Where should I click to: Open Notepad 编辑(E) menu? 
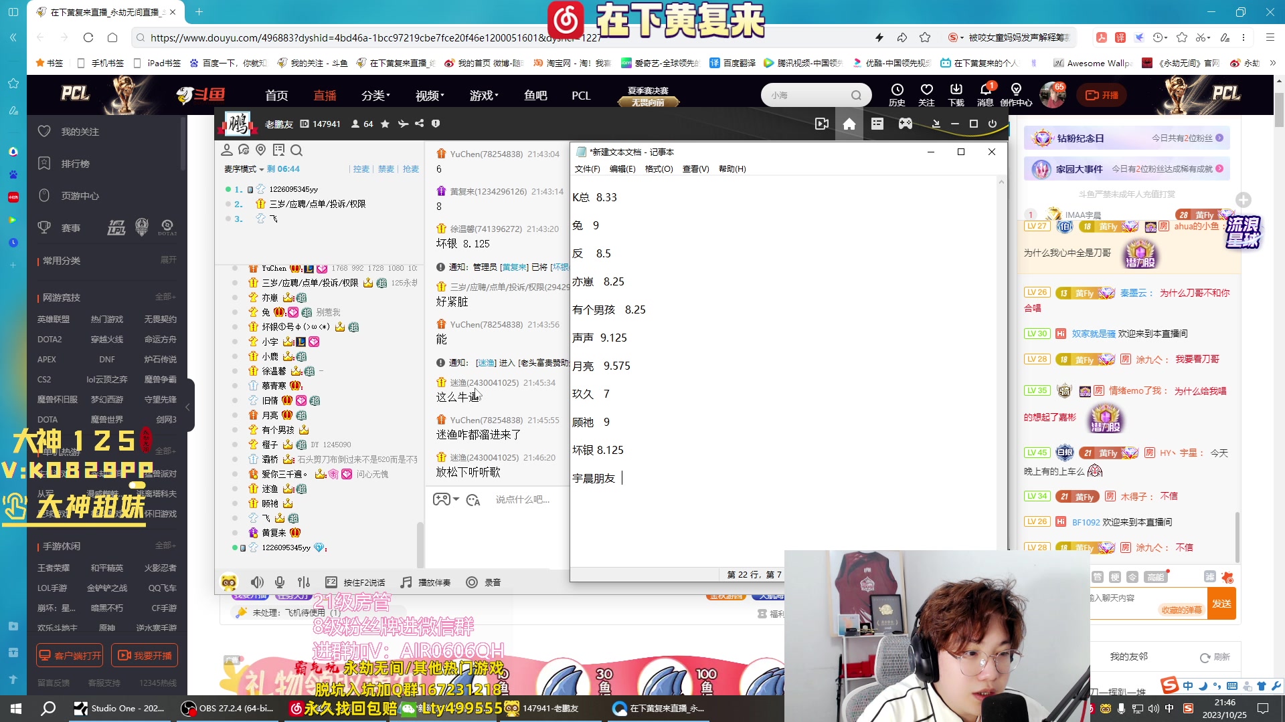(x=622, y=169)
